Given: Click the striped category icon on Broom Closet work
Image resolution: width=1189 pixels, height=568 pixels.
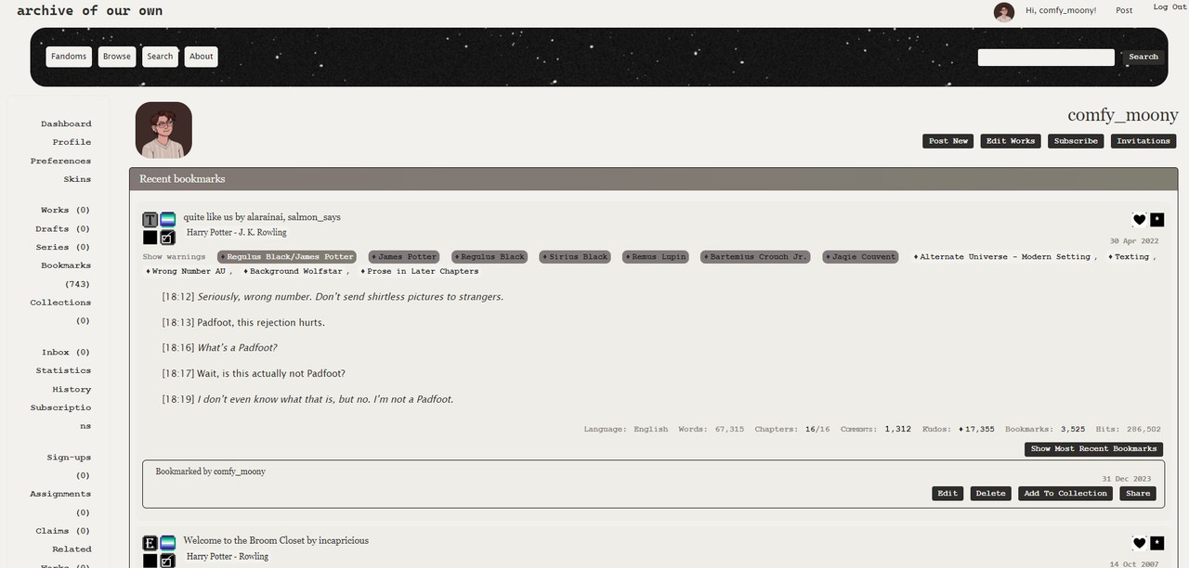Looking at the screenshot, I should [x=167, y=543].
